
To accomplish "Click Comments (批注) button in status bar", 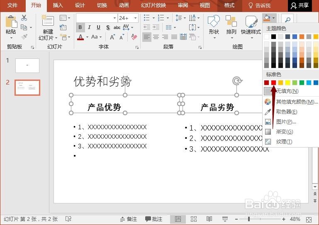I will (x=154, y=219).
